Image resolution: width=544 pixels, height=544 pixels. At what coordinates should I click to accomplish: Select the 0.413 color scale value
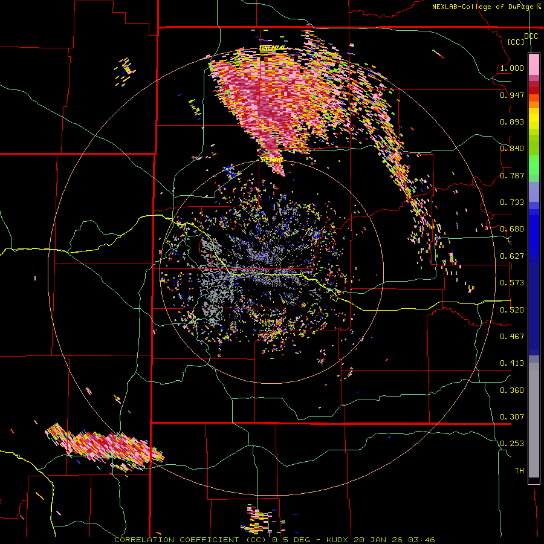point(512,363)
